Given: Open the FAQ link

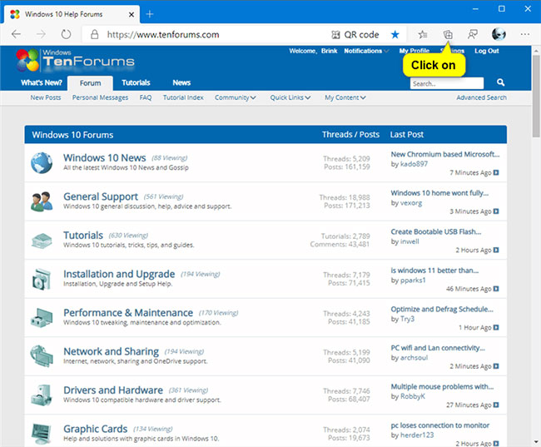Looking at the screenshot, I should pos(146,97).
